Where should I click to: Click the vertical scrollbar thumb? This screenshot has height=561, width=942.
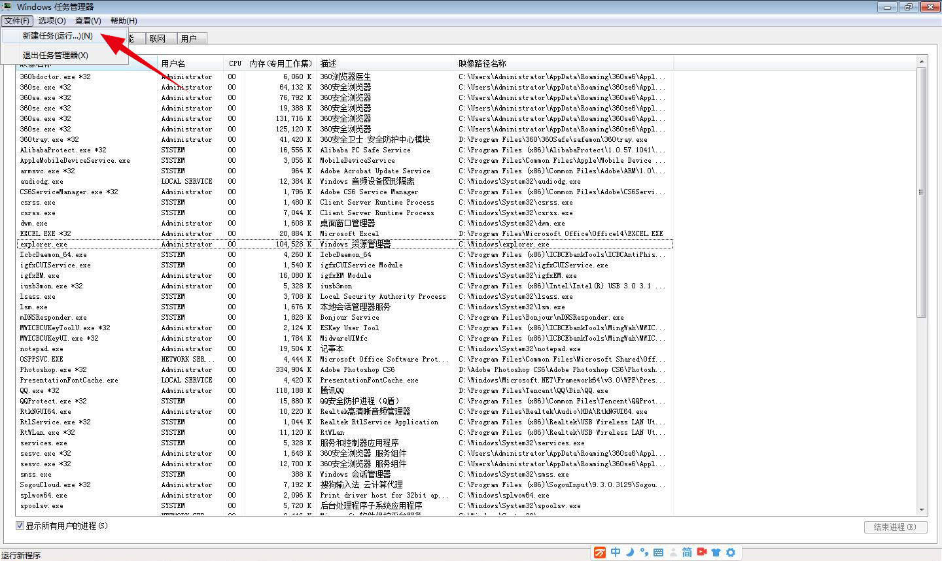point(922,192)
